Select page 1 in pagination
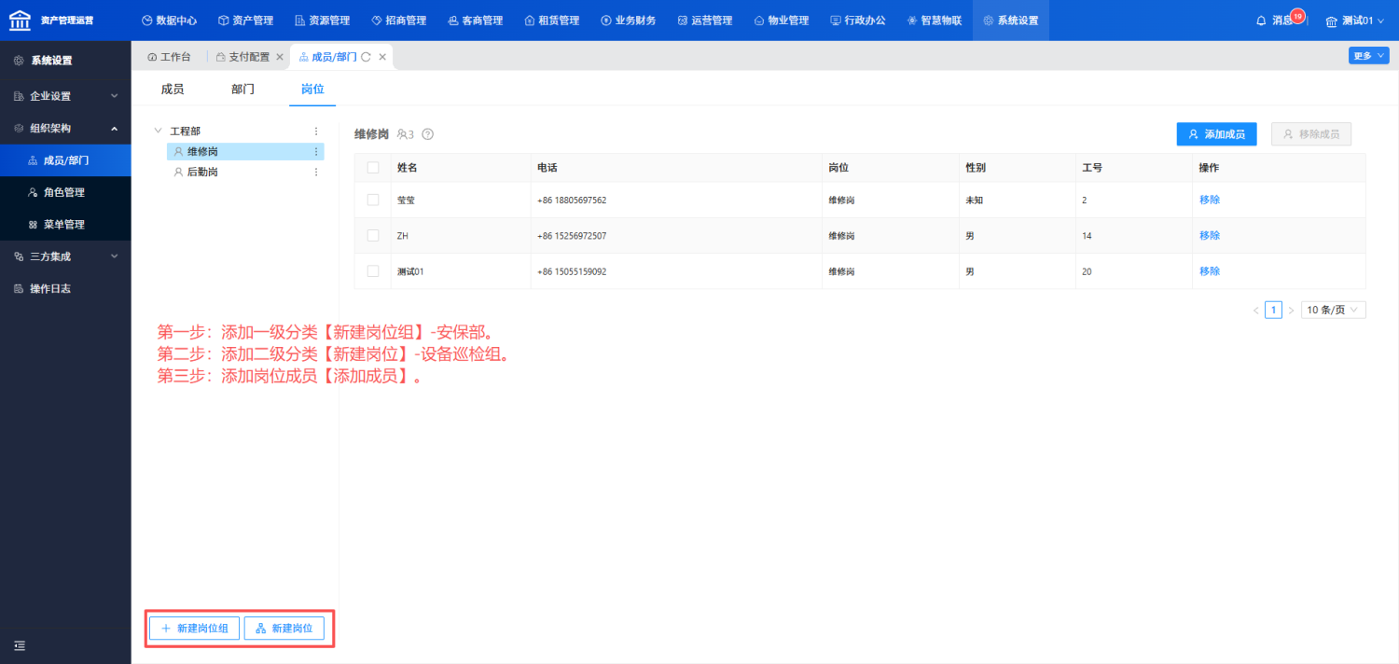The height and width of the screenshot is (664, 1399). coord(1273,310)
